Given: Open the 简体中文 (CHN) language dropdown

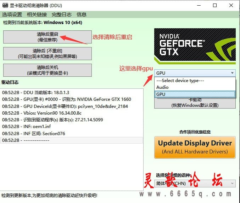Looking at the screenshot, I should 195,183.
